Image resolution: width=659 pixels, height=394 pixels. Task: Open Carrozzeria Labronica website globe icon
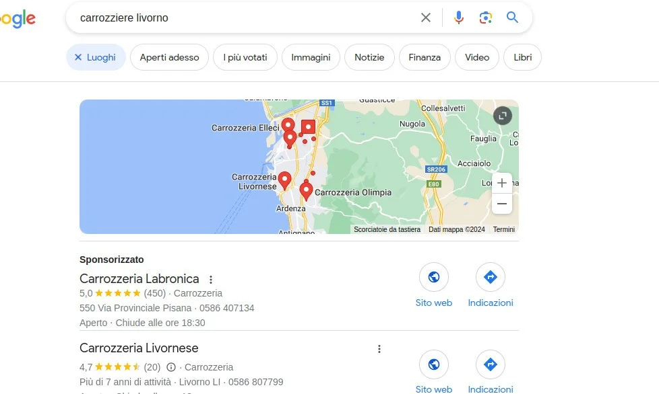434,277
